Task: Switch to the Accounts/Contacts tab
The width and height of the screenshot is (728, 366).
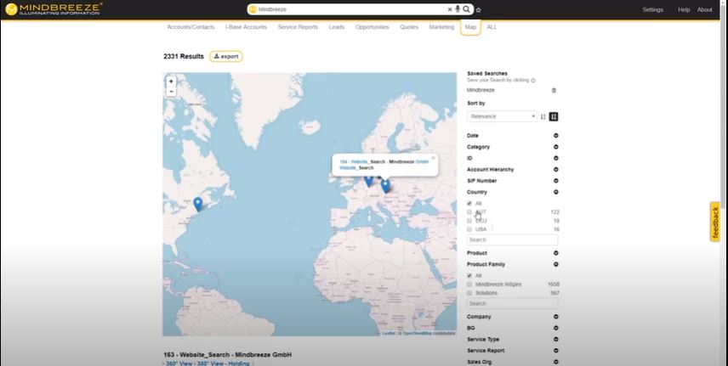Action: 191,27
